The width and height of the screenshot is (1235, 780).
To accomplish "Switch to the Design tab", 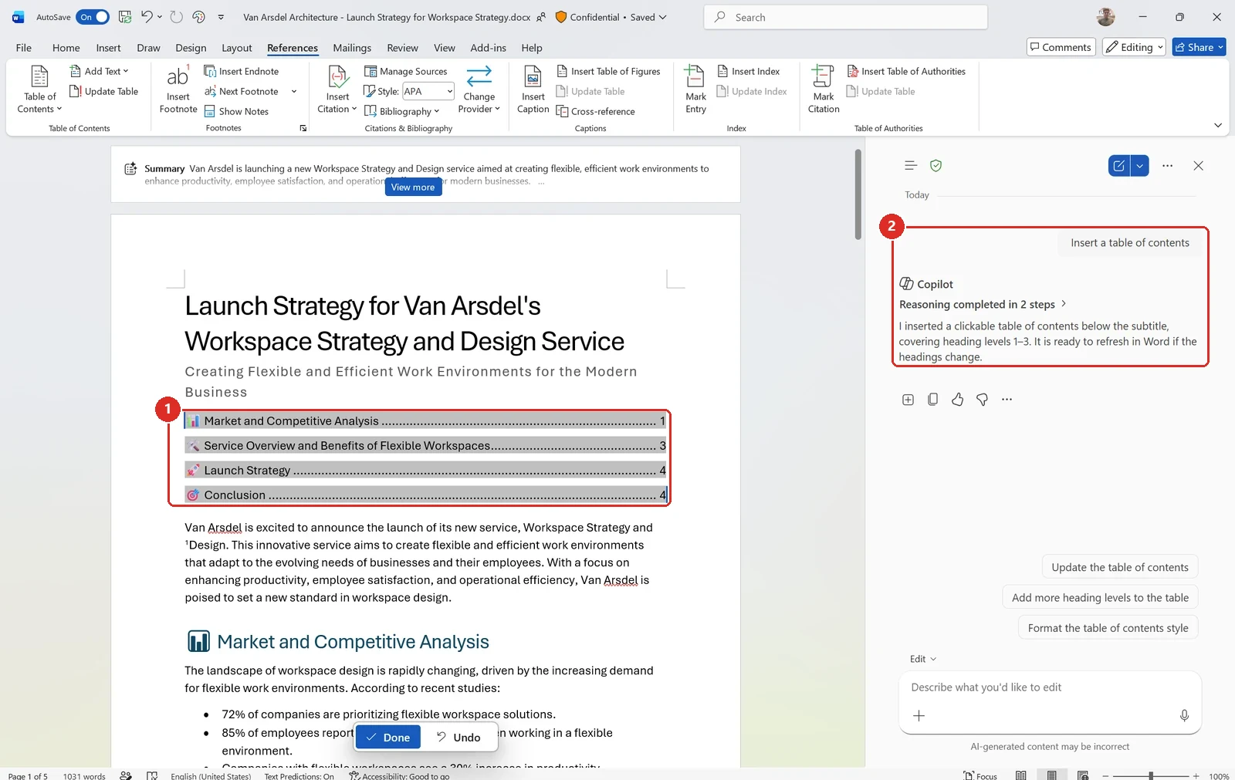I will point(191,48).
